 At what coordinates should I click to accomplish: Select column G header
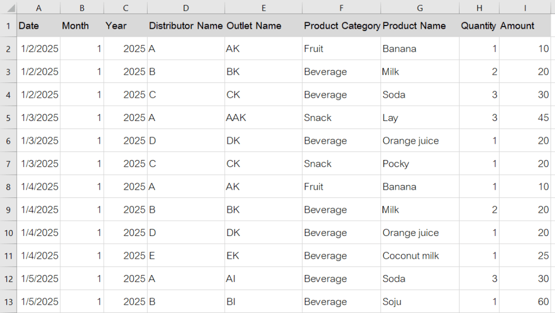419,8
